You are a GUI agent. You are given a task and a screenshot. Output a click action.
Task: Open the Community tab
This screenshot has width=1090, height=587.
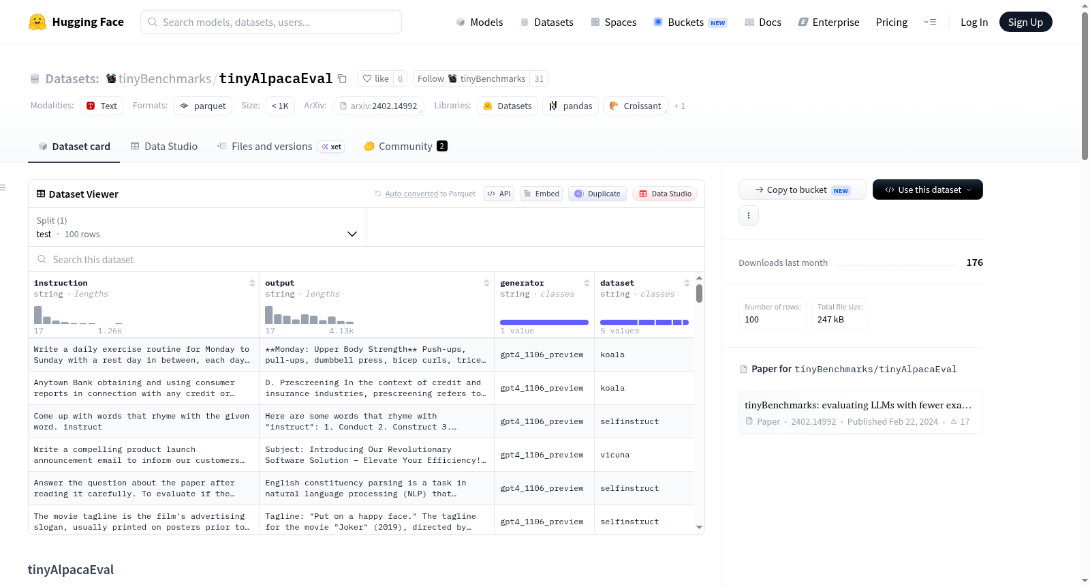pos(405,146)
